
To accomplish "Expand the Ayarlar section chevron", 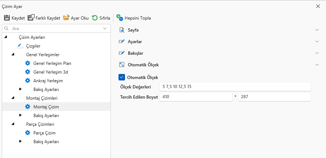I will pyautogui.click(x=317, y=42).
